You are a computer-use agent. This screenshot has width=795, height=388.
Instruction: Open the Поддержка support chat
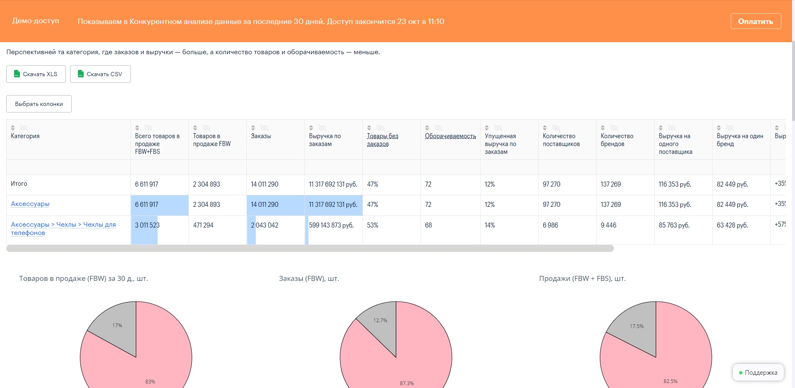[x=758, y=373]
